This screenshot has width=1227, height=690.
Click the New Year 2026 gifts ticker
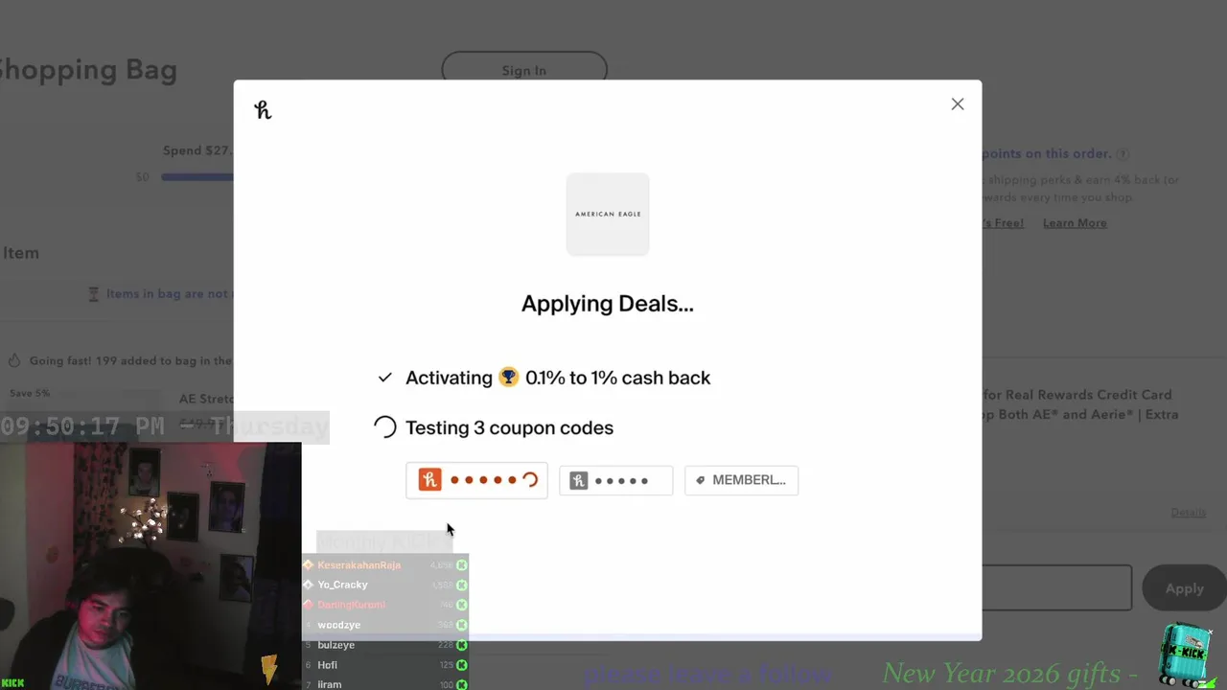click(1009, 674)
